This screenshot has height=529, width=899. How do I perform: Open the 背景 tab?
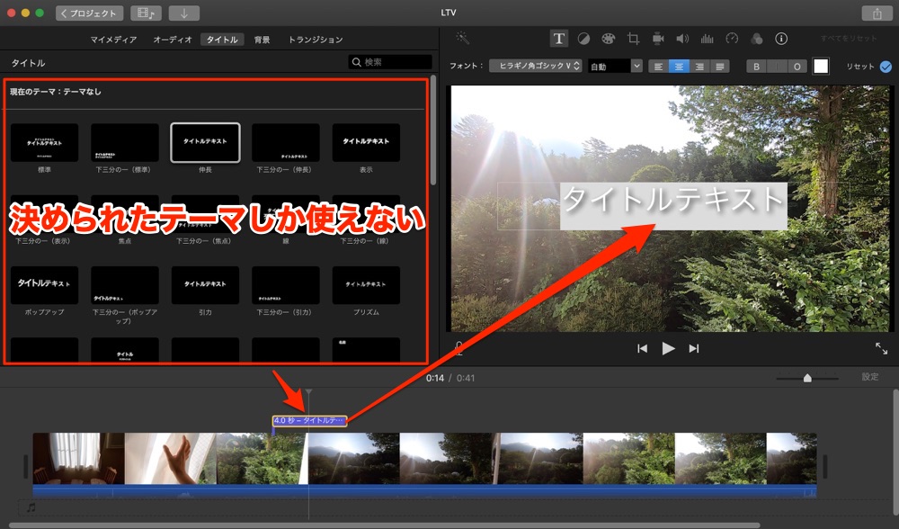pos(262,40)
